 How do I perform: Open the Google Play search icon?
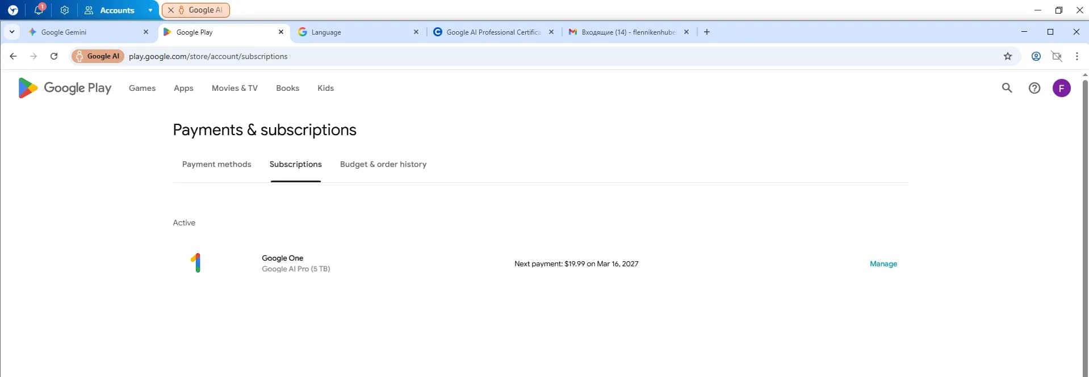click(x=1007, y=88)
